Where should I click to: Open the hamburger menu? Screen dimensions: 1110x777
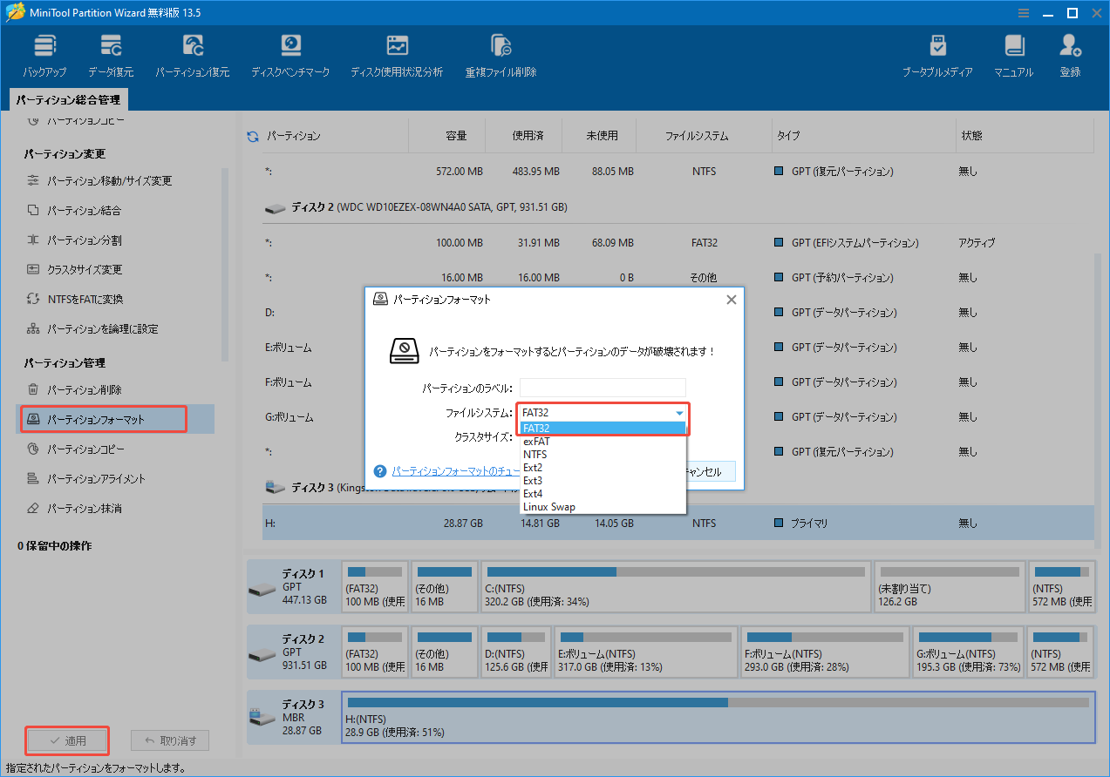1023,12
